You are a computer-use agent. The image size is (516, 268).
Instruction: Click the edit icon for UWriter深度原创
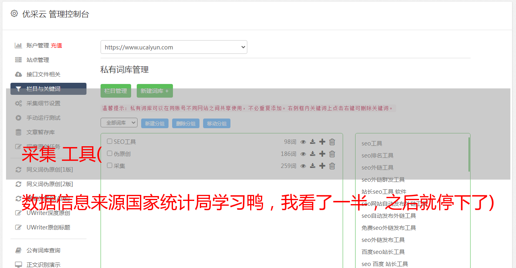tap(19, 213)
